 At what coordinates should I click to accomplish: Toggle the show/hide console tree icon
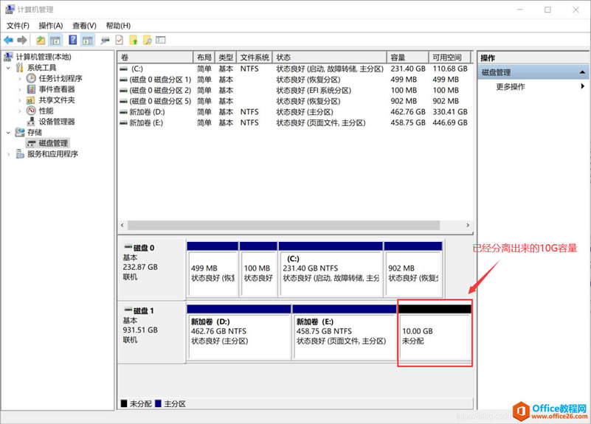click(x=55, y=40)
